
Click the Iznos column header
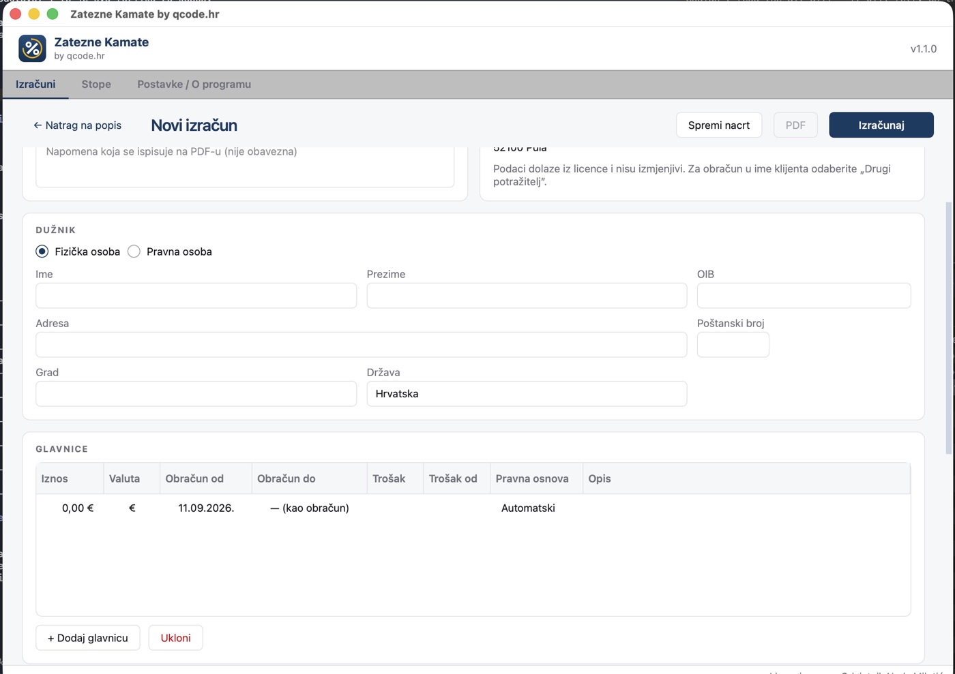[x=70, y=478]
